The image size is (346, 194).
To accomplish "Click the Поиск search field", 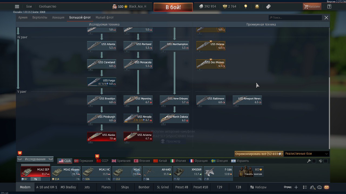I will [x=295, y=18].
